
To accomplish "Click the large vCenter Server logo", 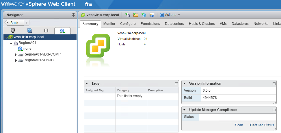I will [x=98, y=46].
